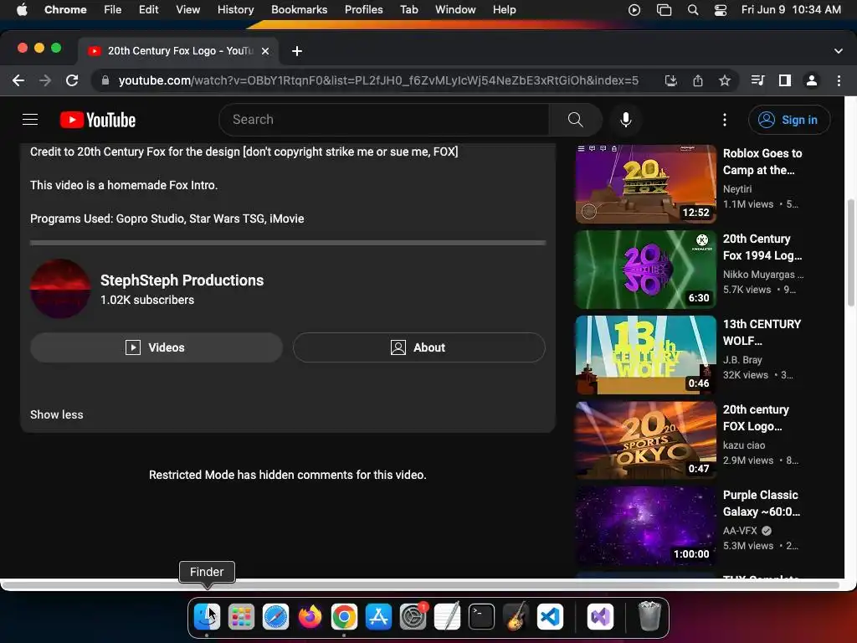Image resolution: width=857 pixels, height=643 pixels.
Task: Click the URL address bar
Action: click(378, 80)
